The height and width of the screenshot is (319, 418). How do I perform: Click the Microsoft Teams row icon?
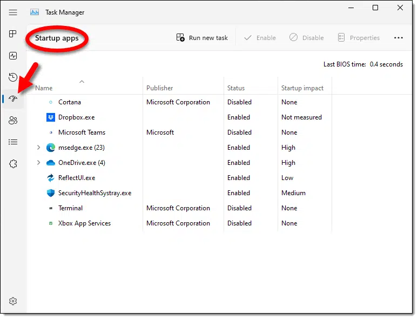coord(51,132)
